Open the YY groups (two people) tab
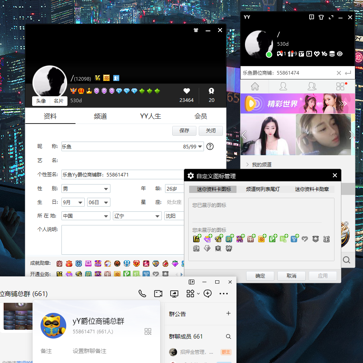Screen dimensions: 363x363 tap(312, 86)
